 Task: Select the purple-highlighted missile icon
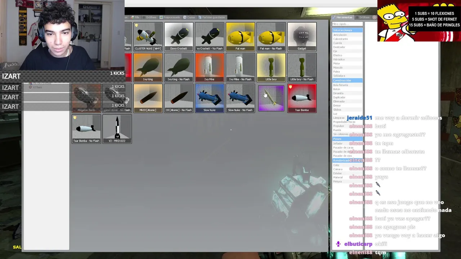point(271,98)
